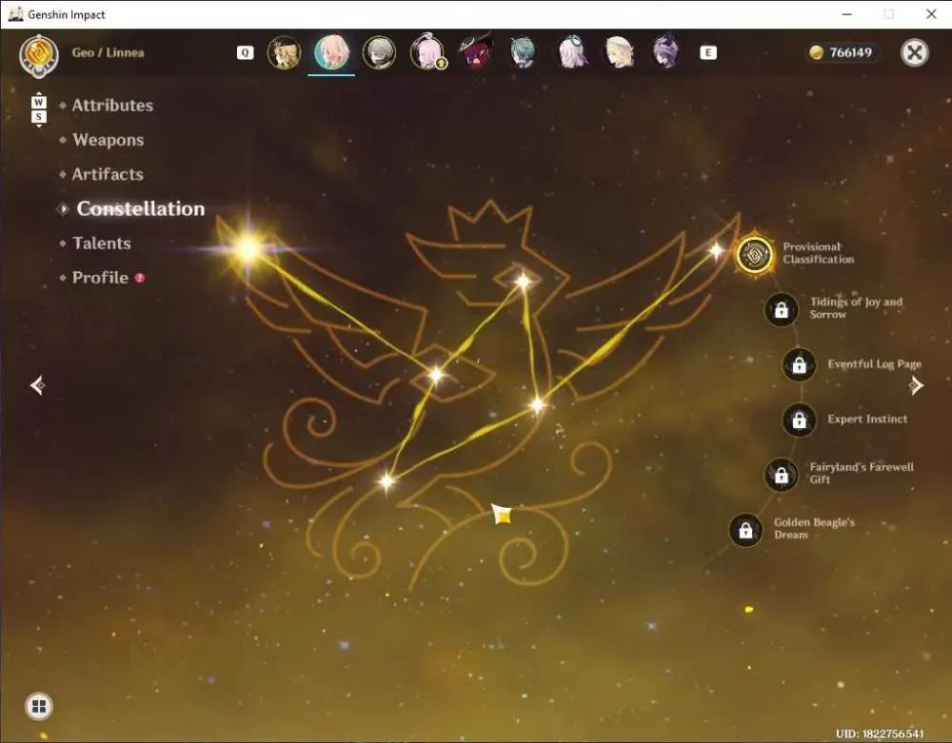Click the E key next-character button
Image resolution: width=952 pixels, height=743 pixels.
(x=708, y=52)
